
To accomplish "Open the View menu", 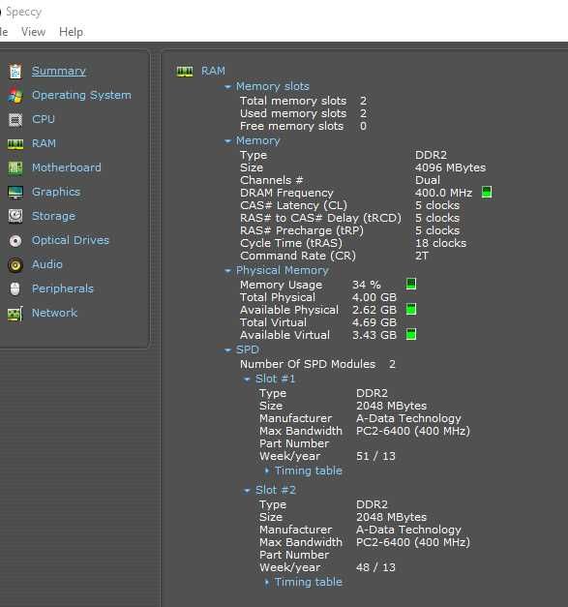I will tap(33, 32).
